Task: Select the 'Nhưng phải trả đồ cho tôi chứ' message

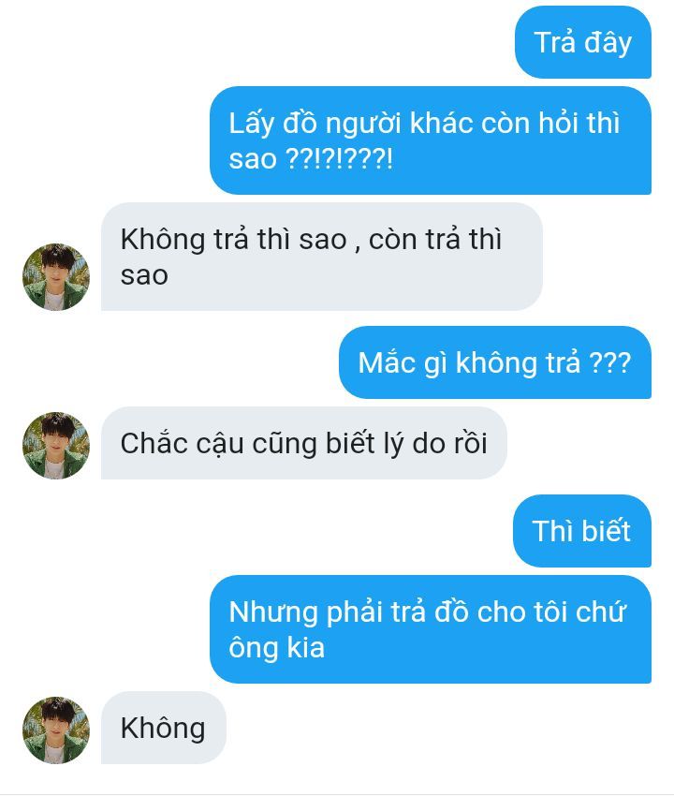Action: 431,629
